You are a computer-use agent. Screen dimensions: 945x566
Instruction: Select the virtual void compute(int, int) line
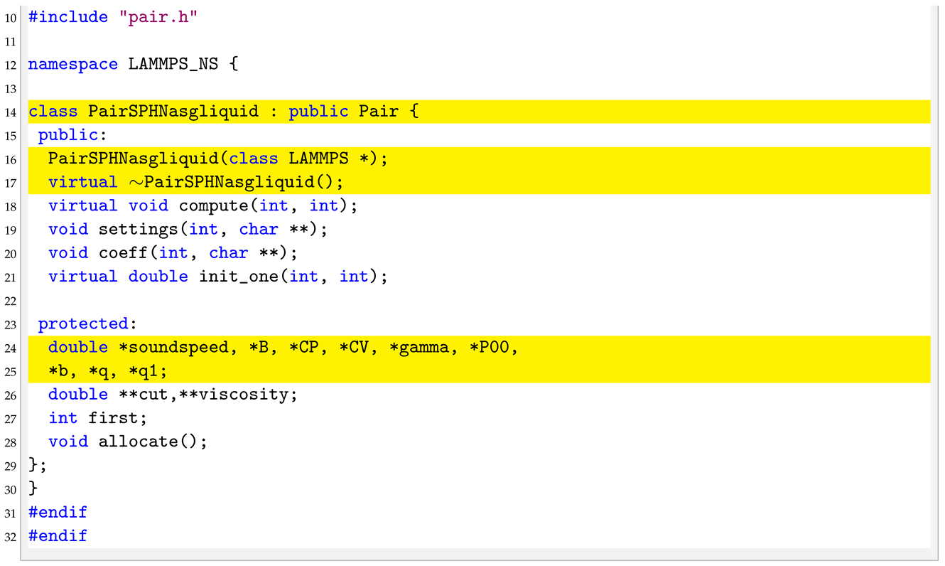pyautogui.click(x=203, y=205)
